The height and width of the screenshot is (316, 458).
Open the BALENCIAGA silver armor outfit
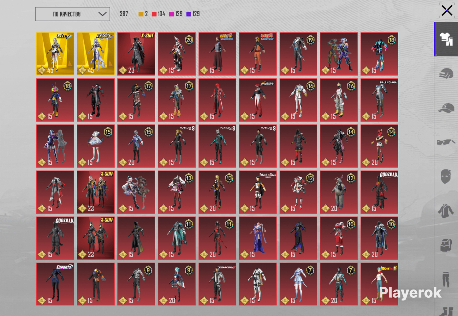point(379,100)
